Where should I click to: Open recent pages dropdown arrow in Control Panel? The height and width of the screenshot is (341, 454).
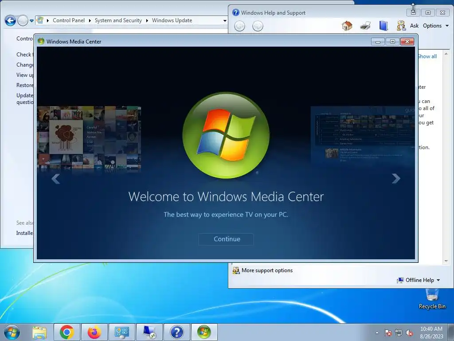(x=31, y=21)
